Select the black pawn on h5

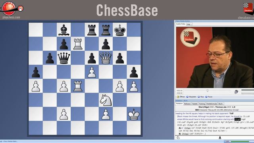pos(134,72)
